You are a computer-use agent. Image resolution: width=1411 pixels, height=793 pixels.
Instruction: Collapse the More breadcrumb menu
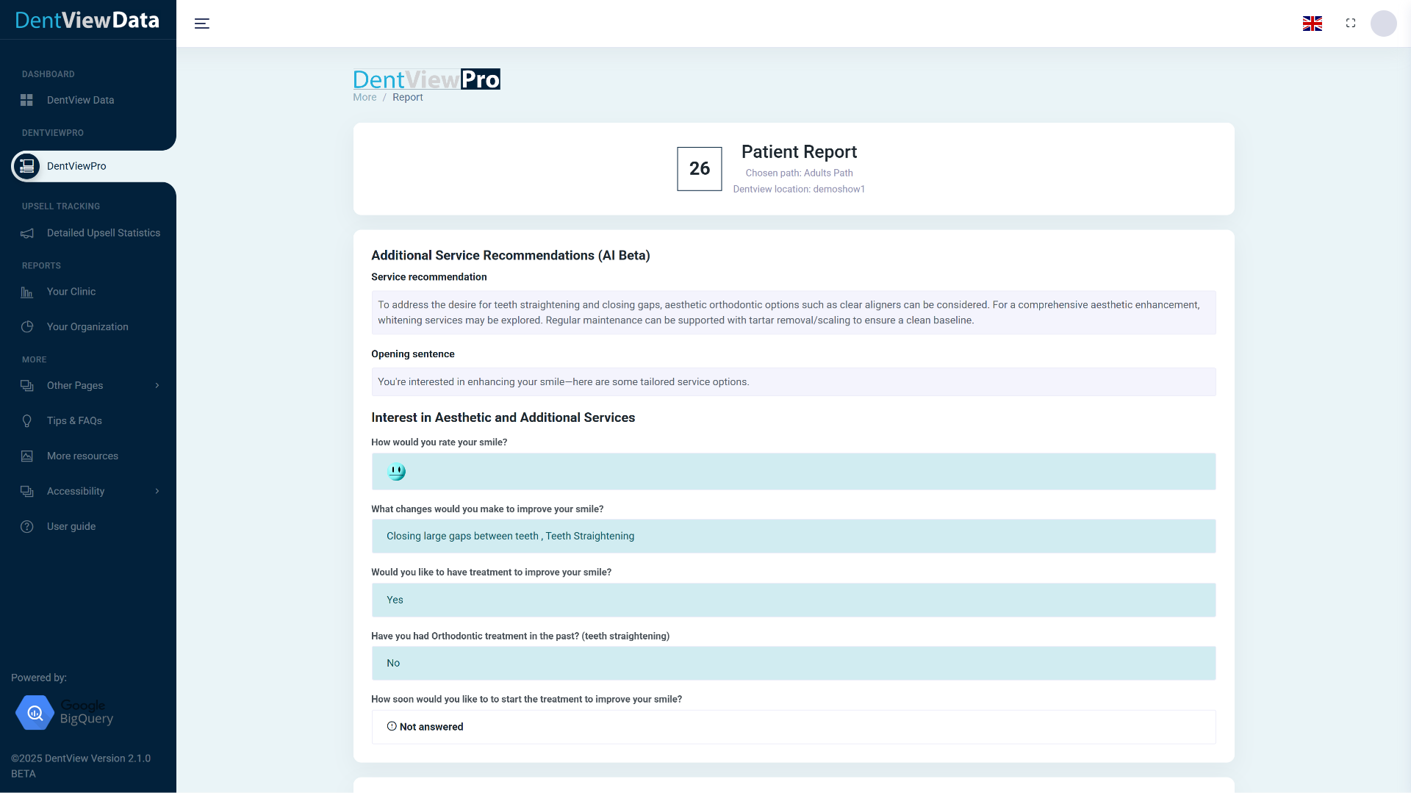tap(365, 97)
